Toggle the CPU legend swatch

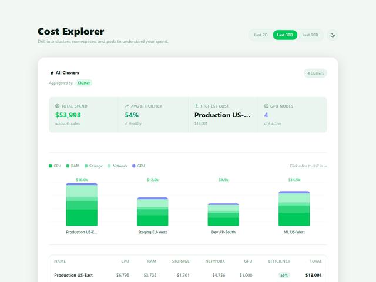point(51,166)
